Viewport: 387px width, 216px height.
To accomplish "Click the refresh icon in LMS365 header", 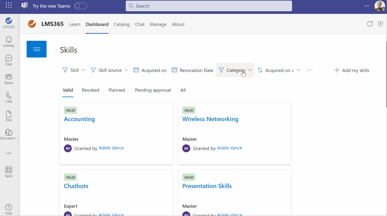I will click(x=370, y=24).
